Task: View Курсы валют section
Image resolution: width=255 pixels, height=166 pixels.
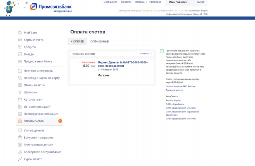Action: [x=33, y=159]
